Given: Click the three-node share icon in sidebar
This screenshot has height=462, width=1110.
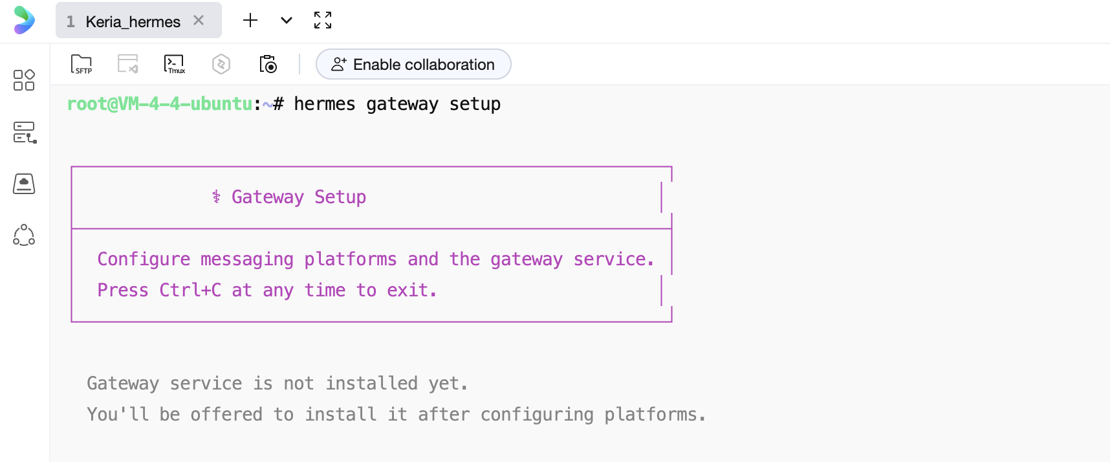Looking at the screenshot, I should [24, 236].
